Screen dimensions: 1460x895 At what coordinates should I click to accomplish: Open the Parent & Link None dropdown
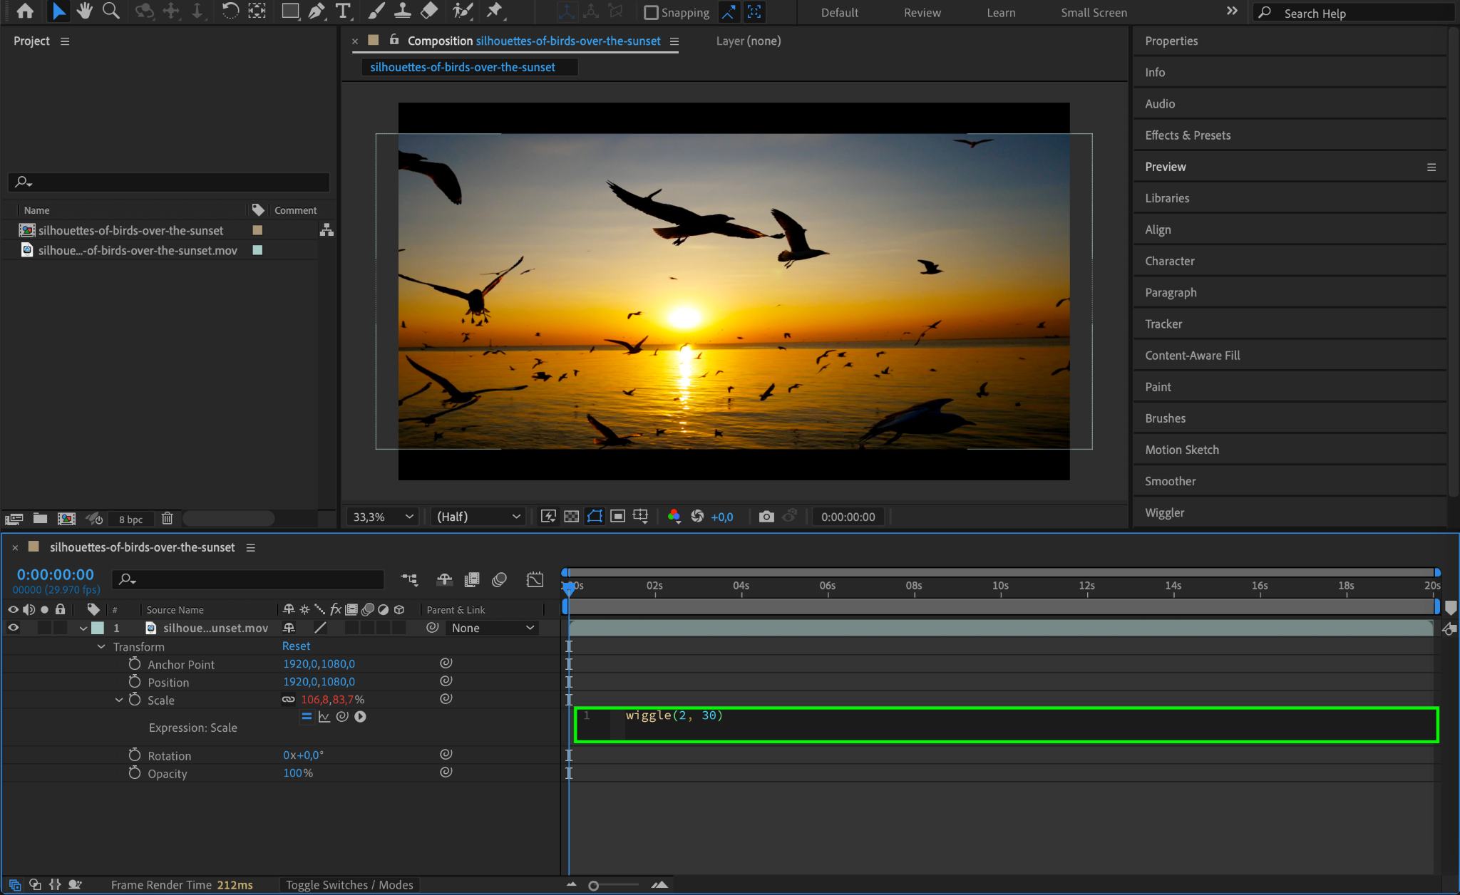point(492,628)
